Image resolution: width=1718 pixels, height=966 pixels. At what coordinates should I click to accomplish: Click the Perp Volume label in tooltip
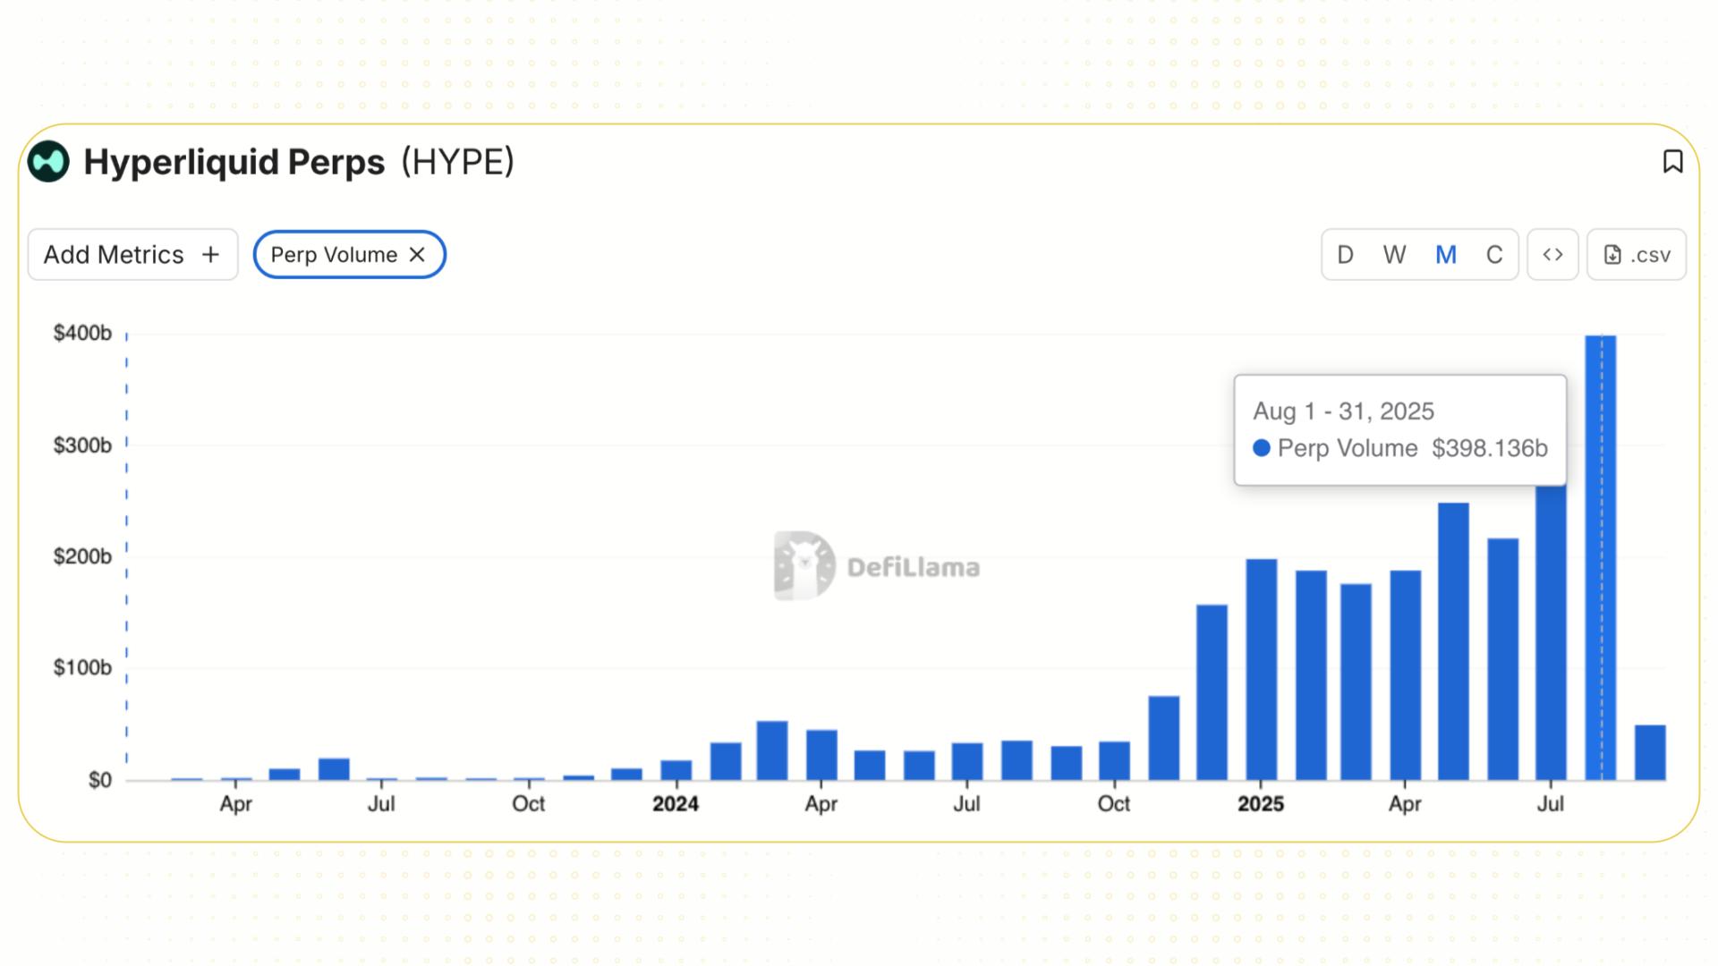coord(1348,448)
